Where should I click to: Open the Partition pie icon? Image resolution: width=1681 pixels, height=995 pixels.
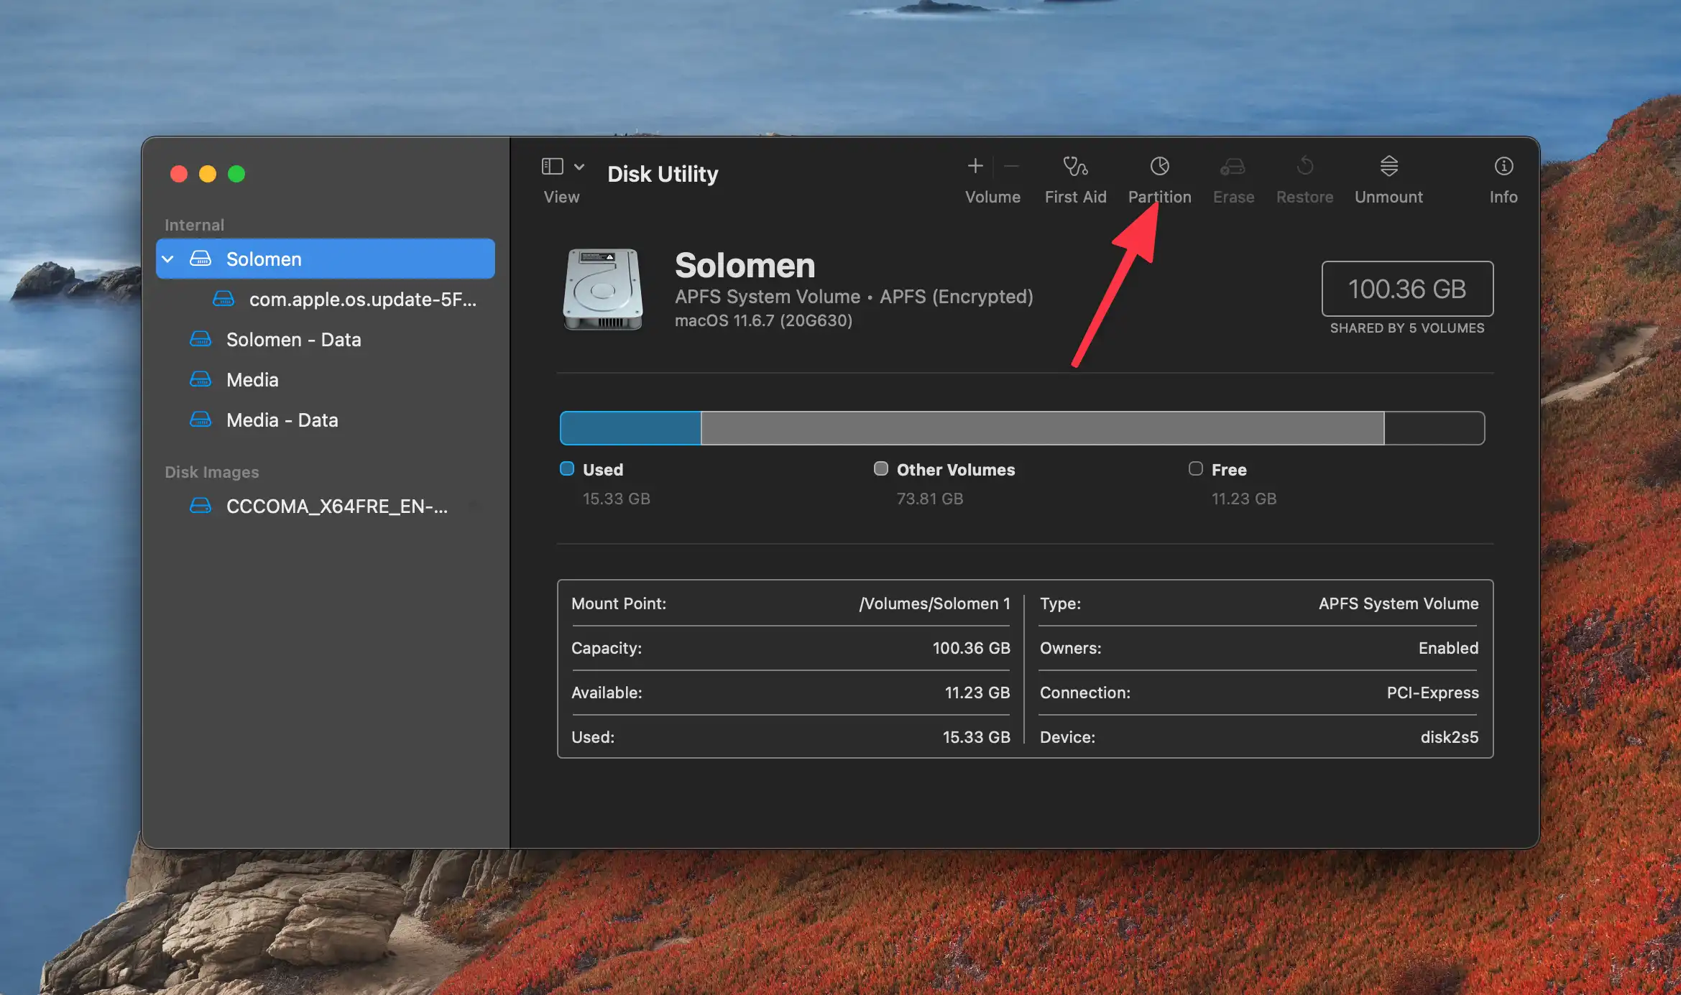point(1159,166)
